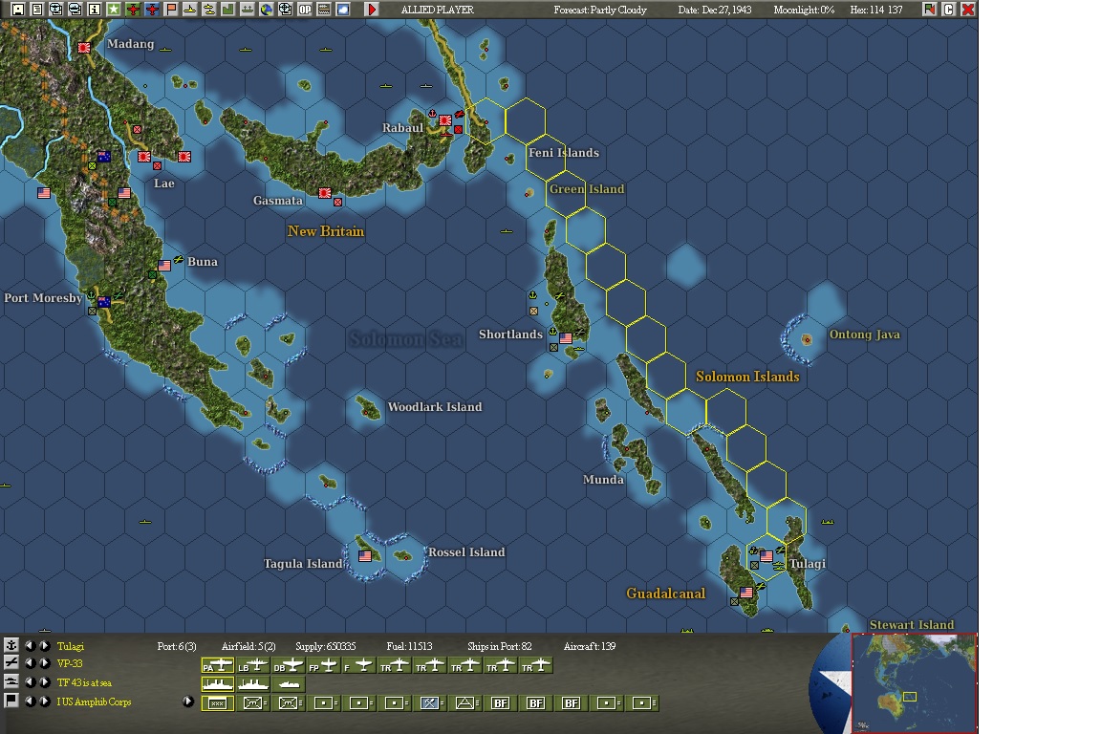Select the F fighter unit icon
1101x734 pixels.
pyautogui.click(x=358, y=665)
